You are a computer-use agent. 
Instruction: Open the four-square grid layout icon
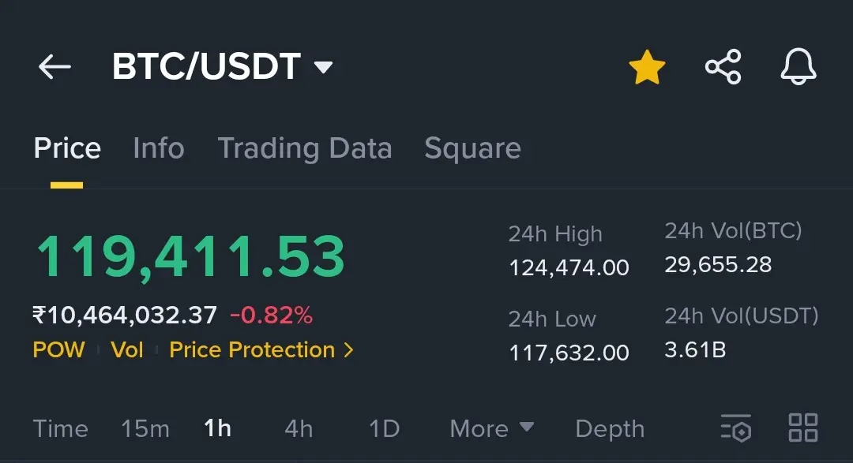click(803, 428)
